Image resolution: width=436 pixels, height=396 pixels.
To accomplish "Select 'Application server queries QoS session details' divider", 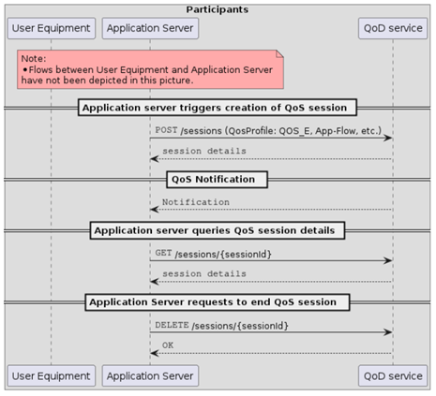I will [x=218, y=230].
